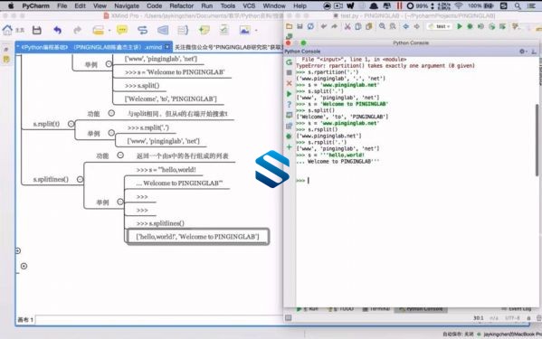Image resolution: width=542 pixels, height=339 pixels.
Task: Collapse the s.rsplit(t) node toggle
Action: [x=71, y=124]
